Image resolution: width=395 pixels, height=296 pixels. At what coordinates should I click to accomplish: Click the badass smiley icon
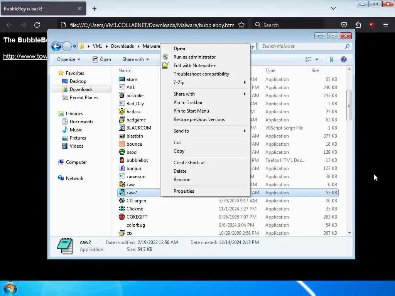click(x=122, y=111)
